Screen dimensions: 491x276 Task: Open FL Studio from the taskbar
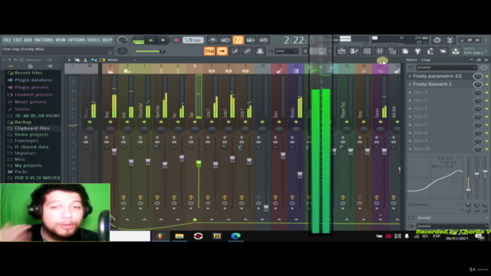[160, 236]
